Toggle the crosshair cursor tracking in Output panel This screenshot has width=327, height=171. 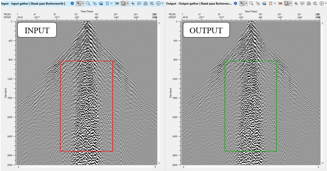click(296, 3)
